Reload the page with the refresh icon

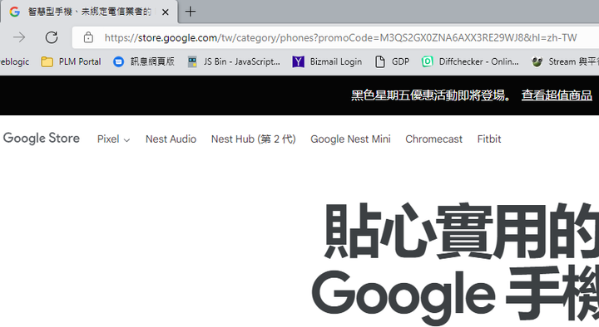point(52,37)
